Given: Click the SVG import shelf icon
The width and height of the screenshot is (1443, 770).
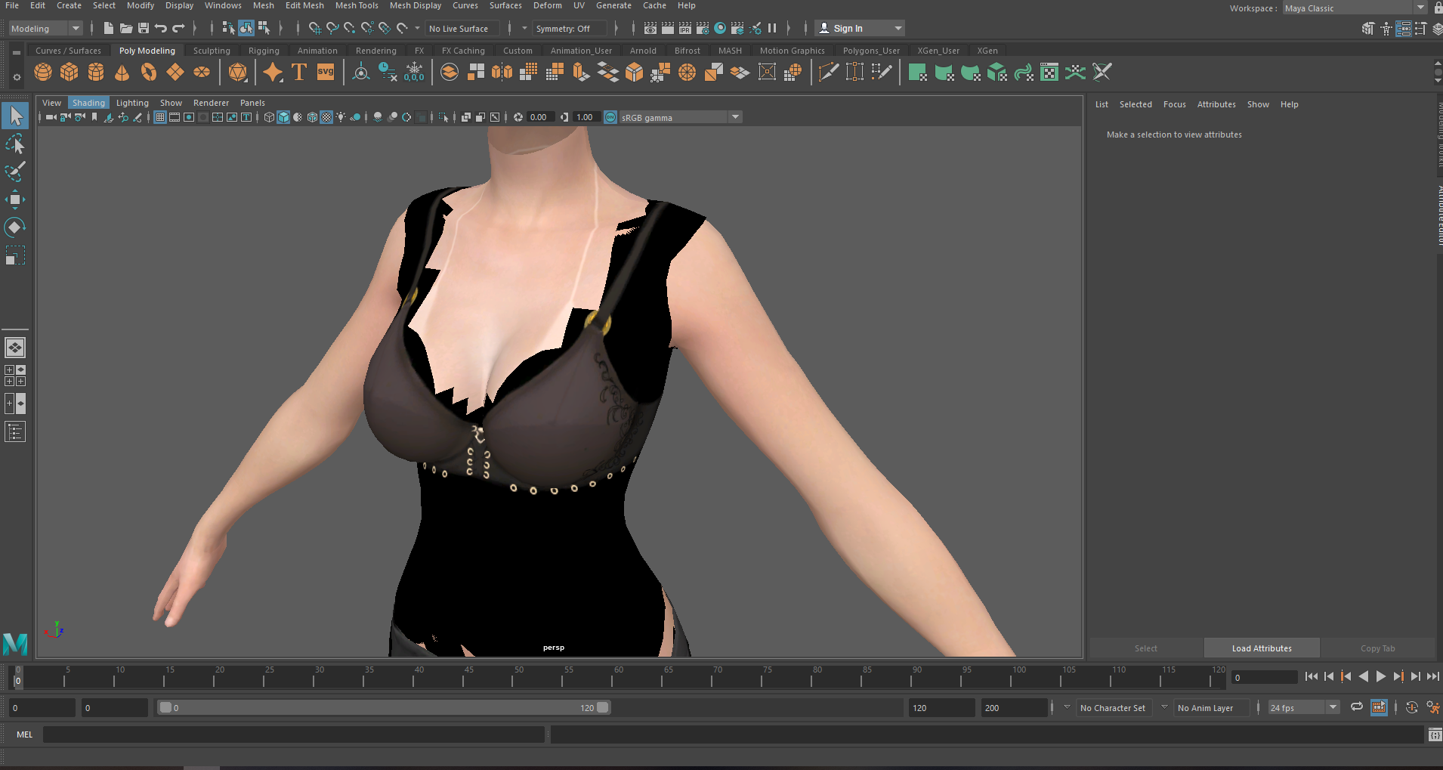Looking at the screenshot, I should pos(326,73).
